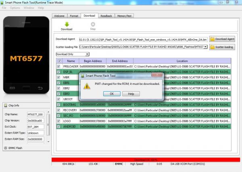242x172 pixels.
Task: Click the Stop icon
Action: 93,24
